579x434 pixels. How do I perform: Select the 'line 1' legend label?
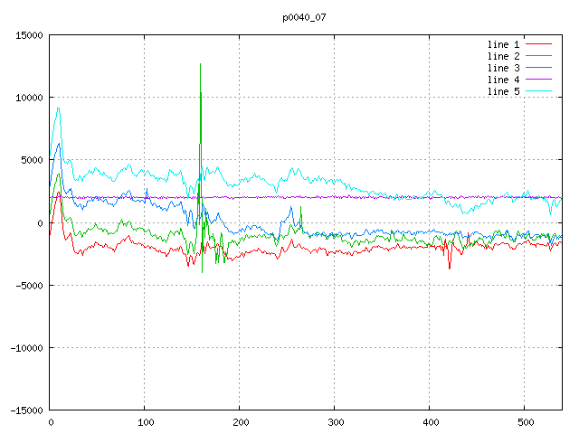tap(504, 44)
